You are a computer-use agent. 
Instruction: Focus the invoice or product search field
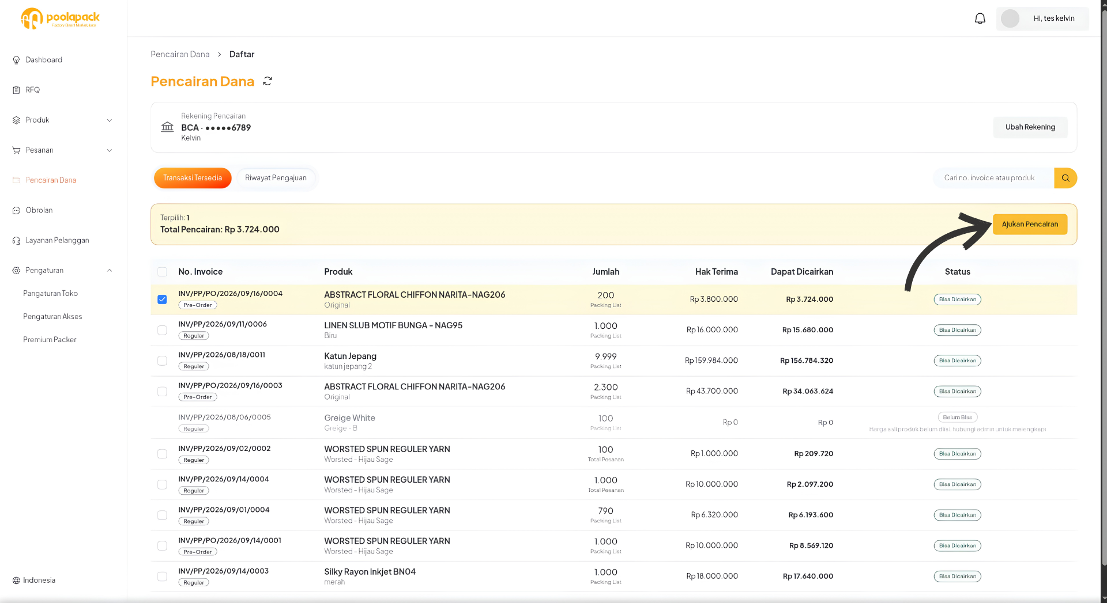coord(993,178)
